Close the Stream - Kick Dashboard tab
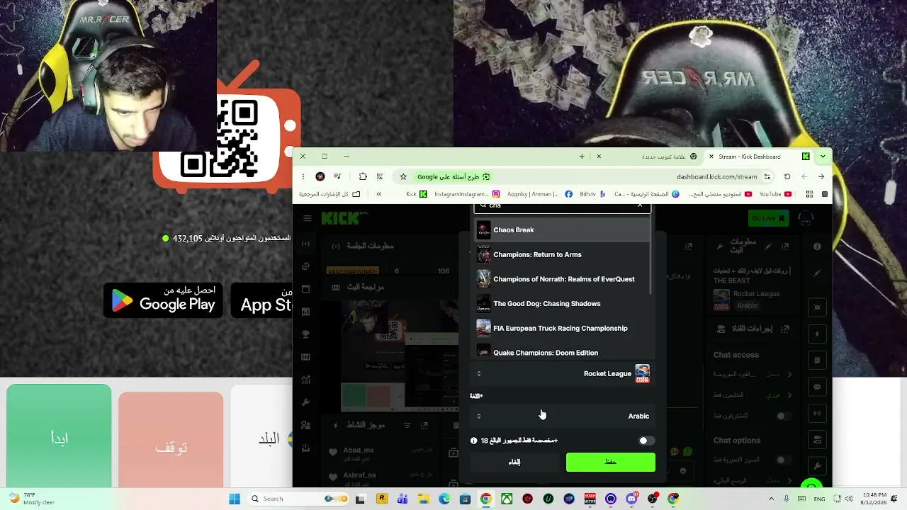The height and width of the screenshot is (510, 907). 711,157
